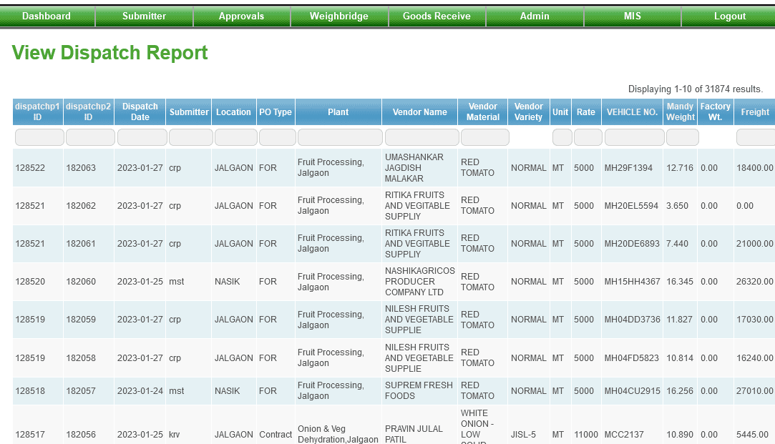Sort by the Dispatch Date column
775x444 pixels.
[140, 112]
